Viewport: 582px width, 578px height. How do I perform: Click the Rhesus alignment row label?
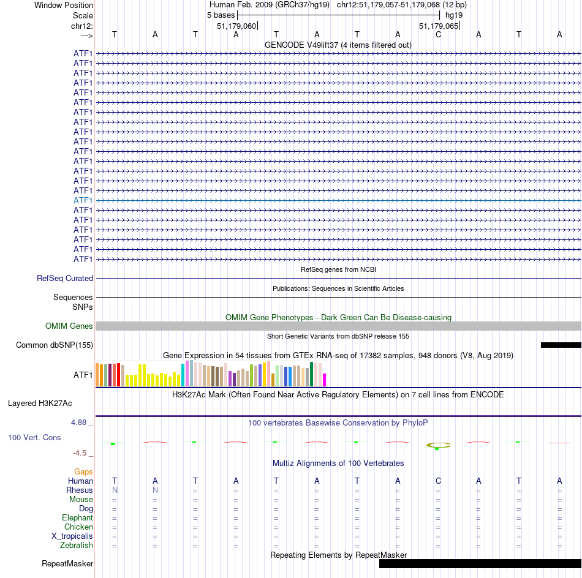80,490
